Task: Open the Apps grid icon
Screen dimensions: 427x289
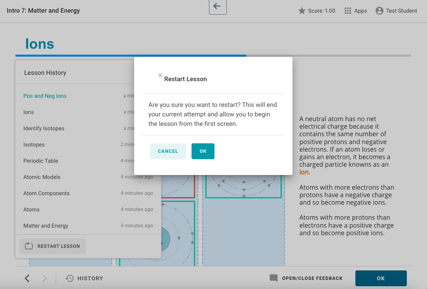Action: [x=348, y=11]
